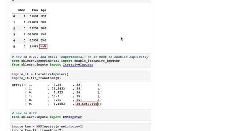Image resolution: width=234 pixels, height=131 pixels.
Task: Click the sklearn.experimental import code cell
Action: click(81, 61)
